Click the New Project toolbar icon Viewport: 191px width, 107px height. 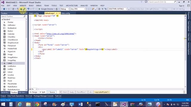click(x=13, y=9)
